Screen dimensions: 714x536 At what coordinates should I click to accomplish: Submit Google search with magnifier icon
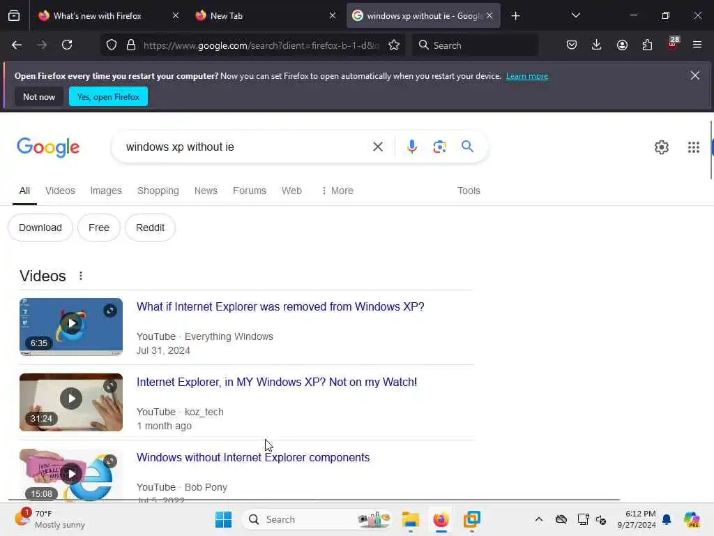tap(467, 147)
